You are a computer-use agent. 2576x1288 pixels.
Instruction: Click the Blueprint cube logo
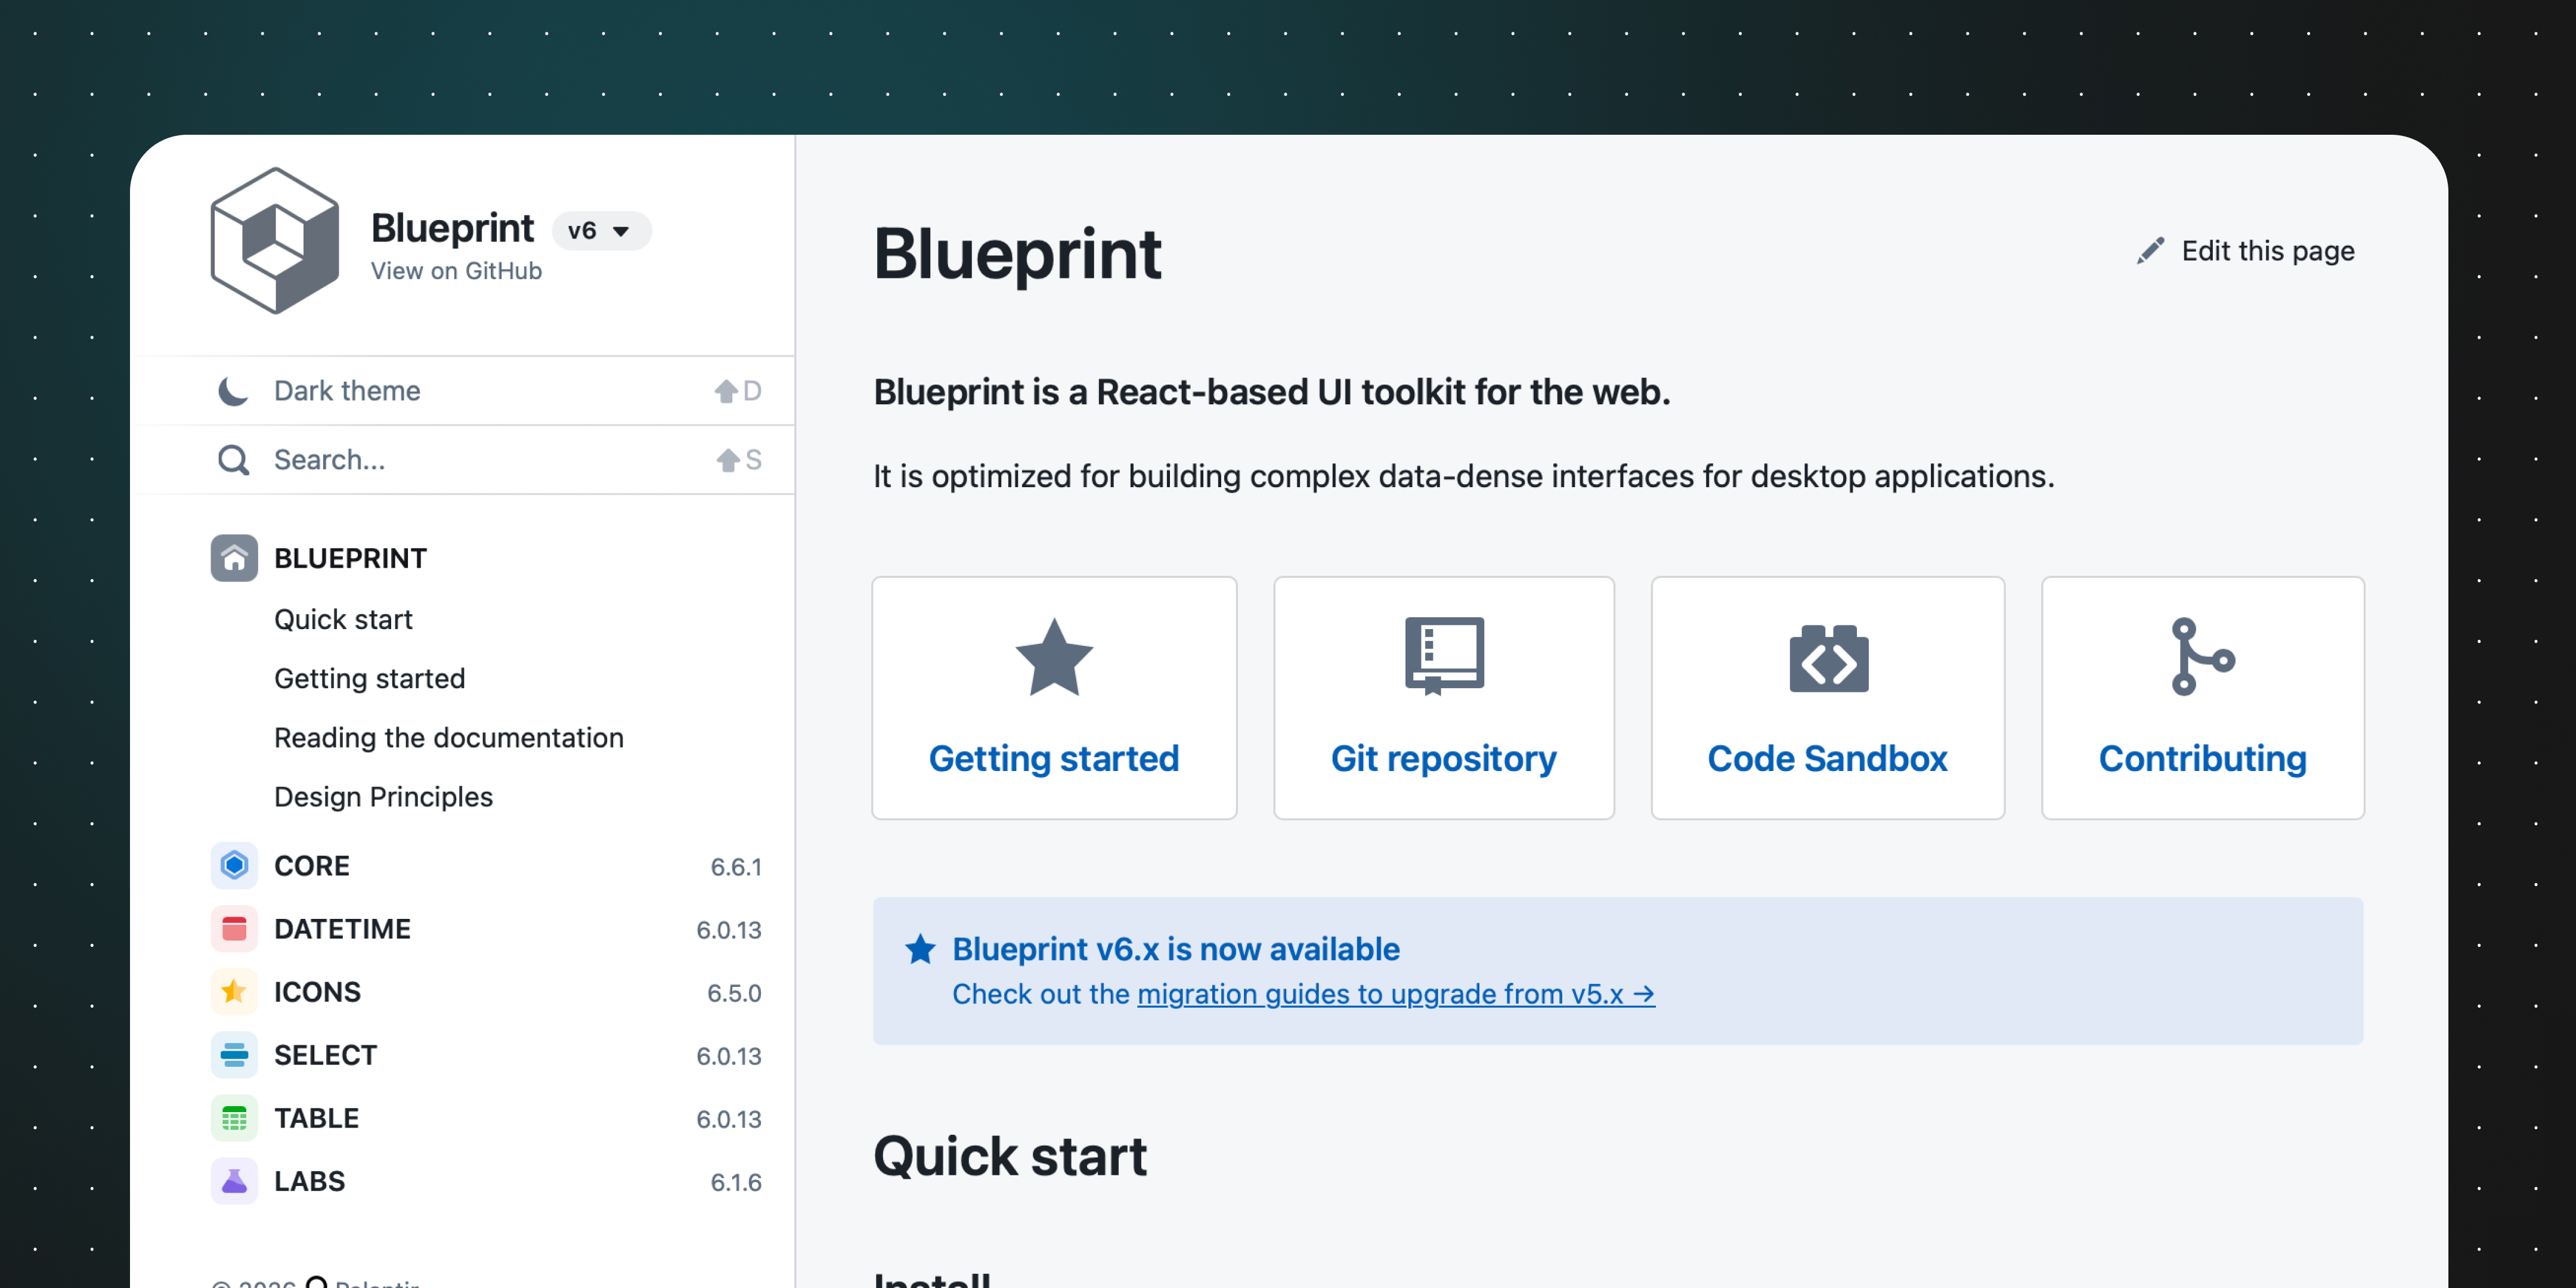(x=273, y=239)
